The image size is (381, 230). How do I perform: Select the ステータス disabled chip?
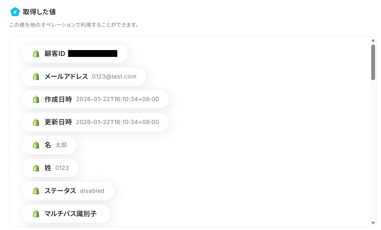point(68,191)
